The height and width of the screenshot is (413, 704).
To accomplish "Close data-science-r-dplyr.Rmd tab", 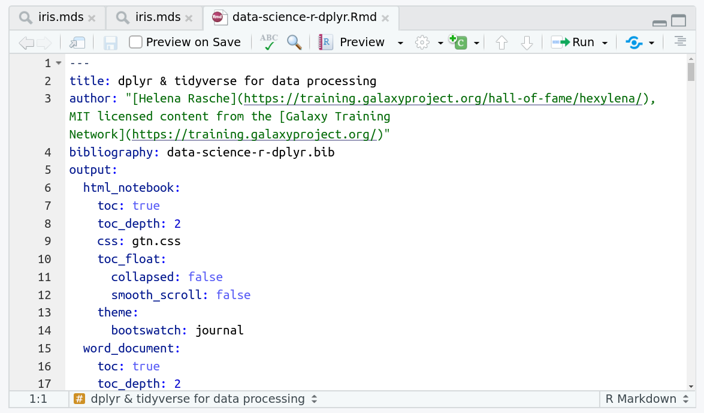I will (385, 18).
